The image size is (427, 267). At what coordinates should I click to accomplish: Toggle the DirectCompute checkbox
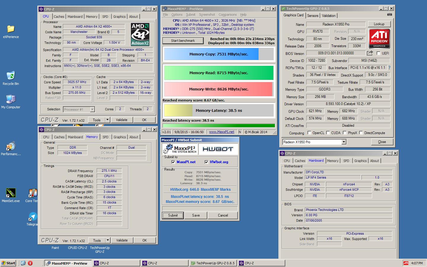[361, 133]
